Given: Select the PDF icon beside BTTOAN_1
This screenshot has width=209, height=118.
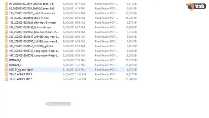Looking at the screenshot, I should (7, 60).
